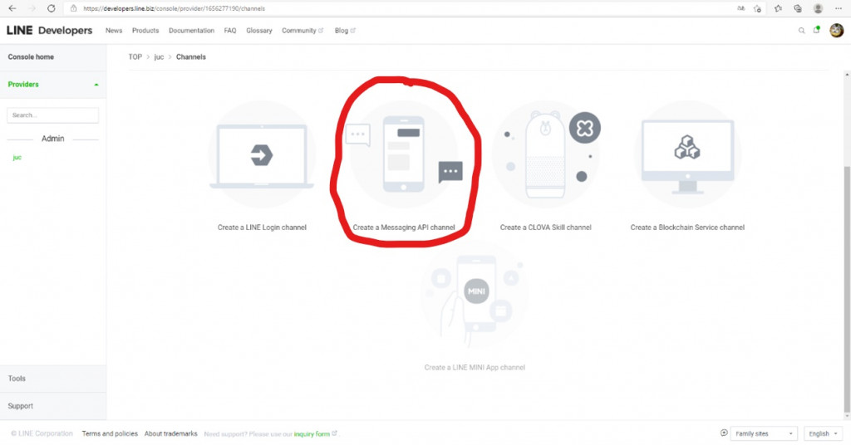
Task: Click the page vertical scrollbar
Action: click(847, 289)
